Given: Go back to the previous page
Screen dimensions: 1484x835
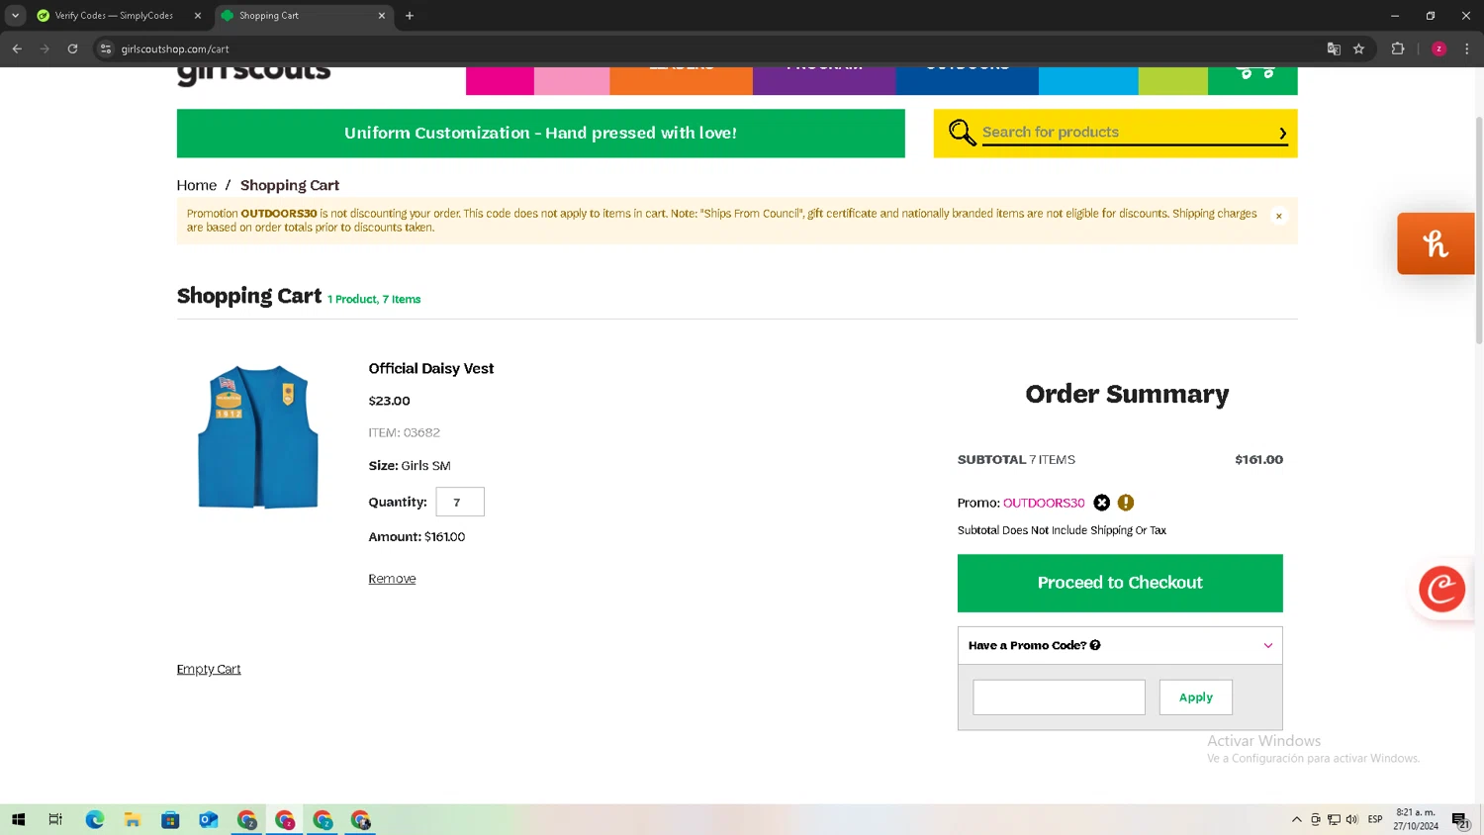Looking at the screenshot, I should (17, 48).
